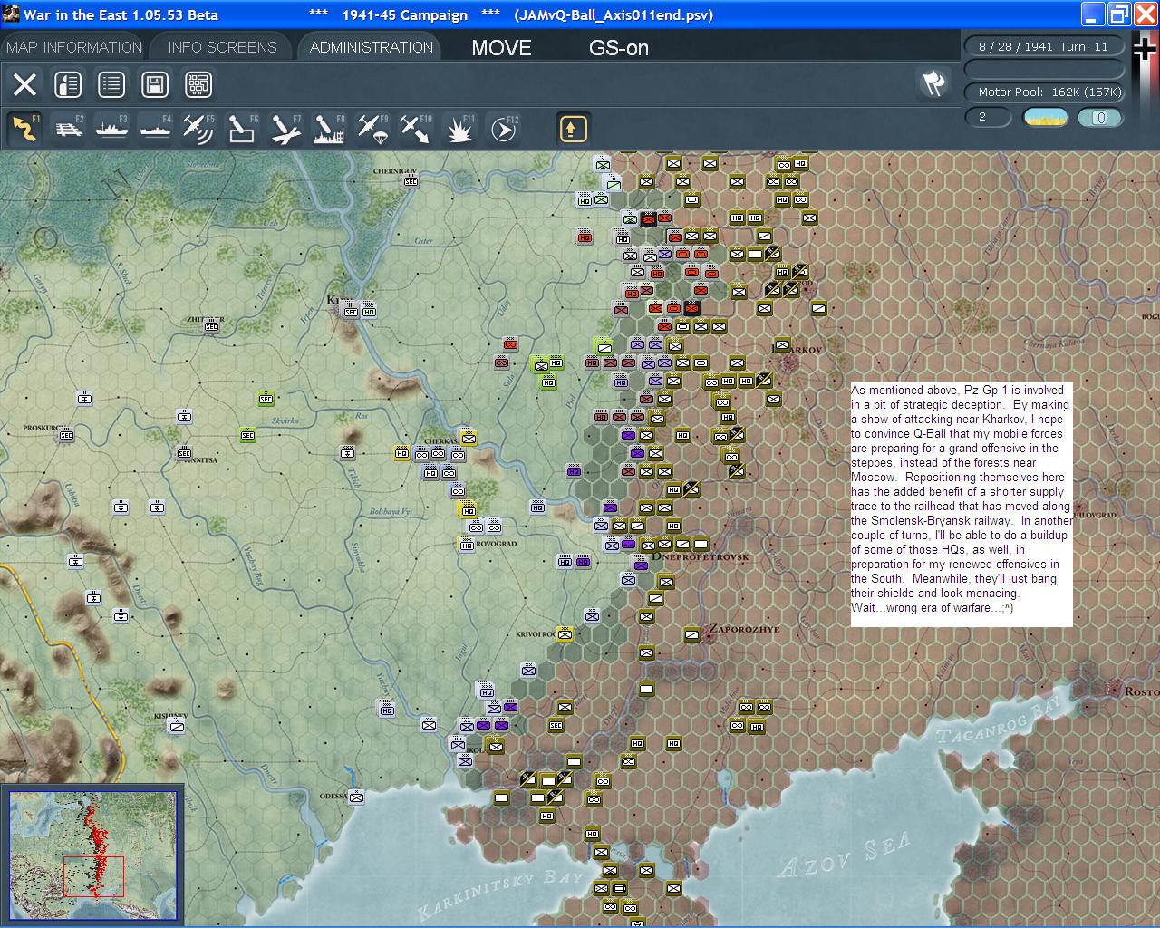Viewport: 1160px width, 928px height.
Task: Minimize the War in the East window
Action: pos(1093,14)
